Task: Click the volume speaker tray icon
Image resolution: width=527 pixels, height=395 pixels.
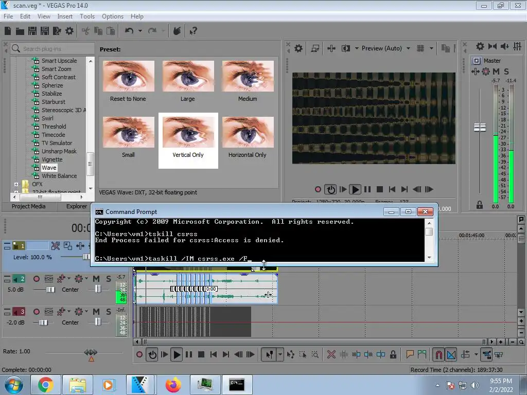Action: point(475,385)
